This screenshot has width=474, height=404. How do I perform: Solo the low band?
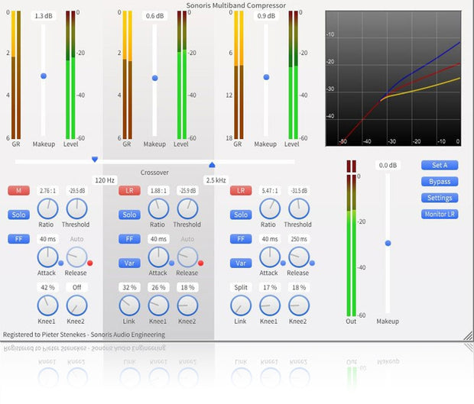19,215
